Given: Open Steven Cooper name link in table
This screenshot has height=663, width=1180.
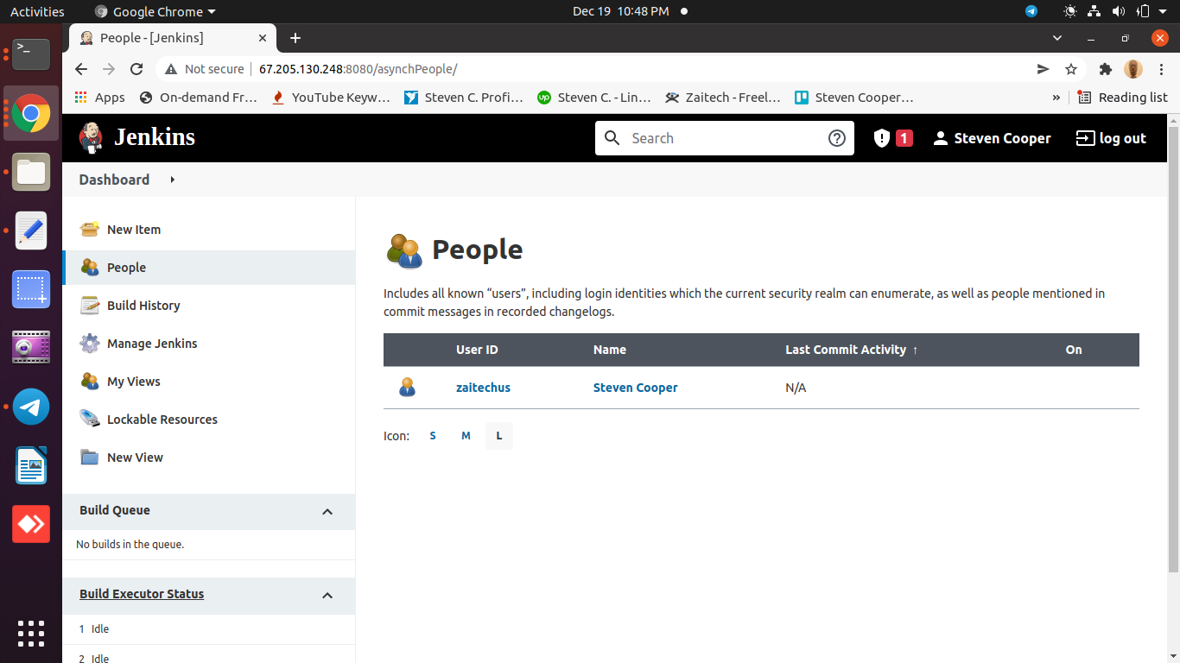Looking at the screenshot, I should tap(635, 388).
